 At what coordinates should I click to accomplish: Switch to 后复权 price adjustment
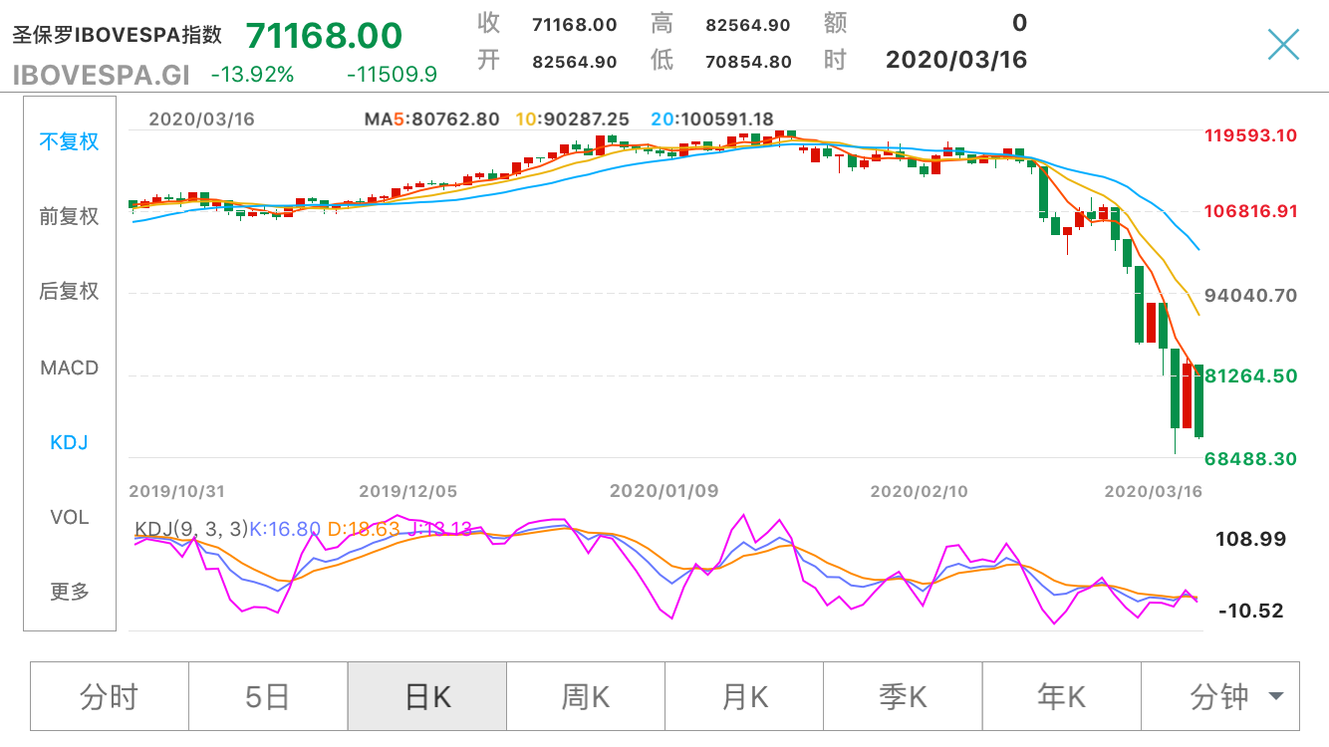(x=70, y=291)
